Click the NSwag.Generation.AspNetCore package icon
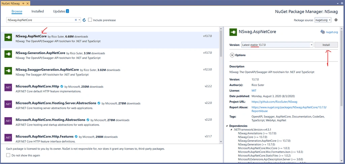345x164 pixels. 8,54
